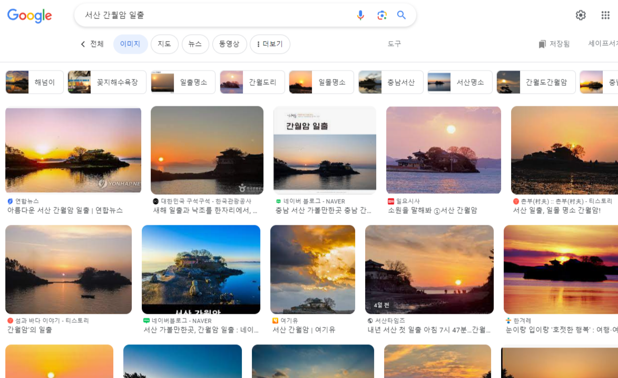Click the 한겨레 source label
Viewport: 618px width, 378px height.
(x=522, y=321)
